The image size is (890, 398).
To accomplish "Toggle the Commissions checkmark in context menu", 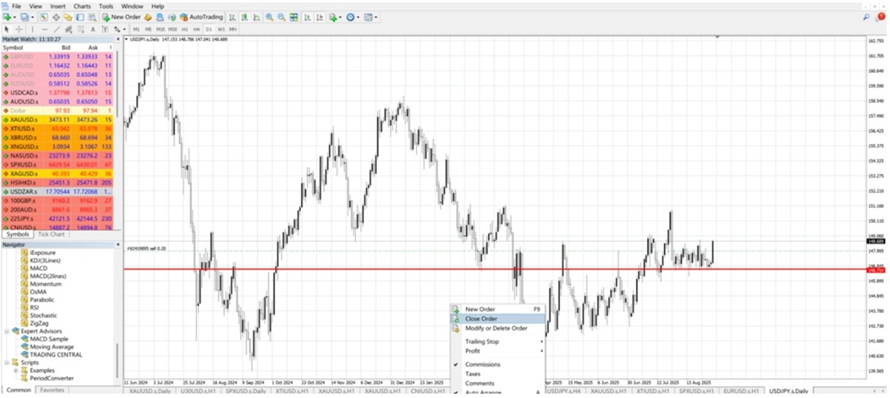I will (482, 365).
